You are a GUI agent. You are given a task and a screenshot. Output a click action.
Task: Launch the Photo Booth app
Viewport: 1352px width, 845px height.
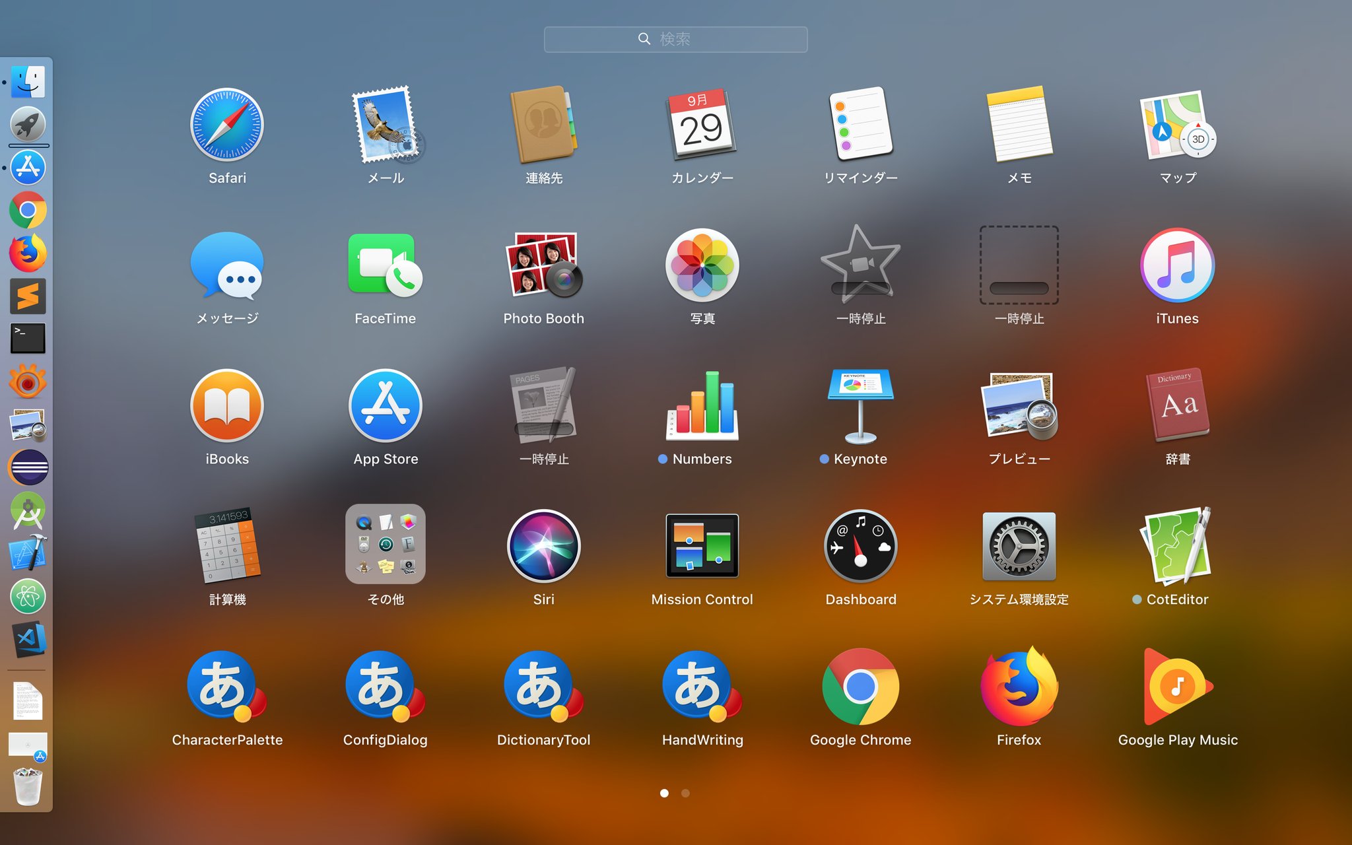[x=543, y=265]
